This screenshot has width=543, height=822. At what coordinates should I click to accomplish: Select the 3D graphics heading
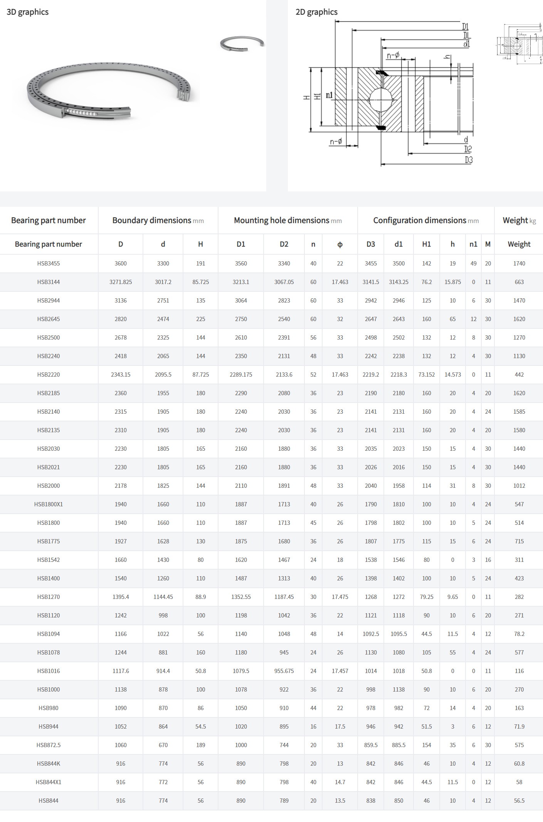28,12
